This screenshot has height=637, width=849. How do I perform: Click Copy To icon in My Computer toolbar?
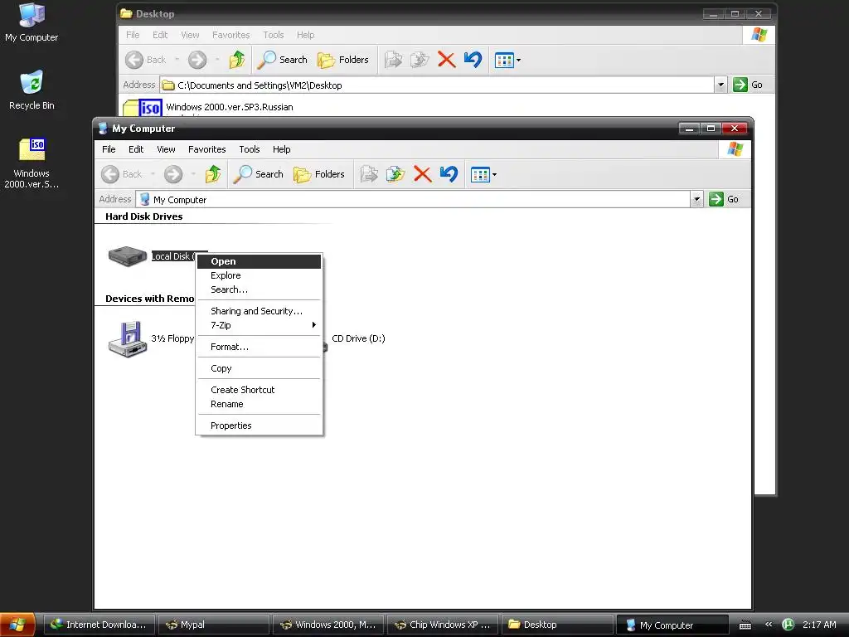pos(395,174)
